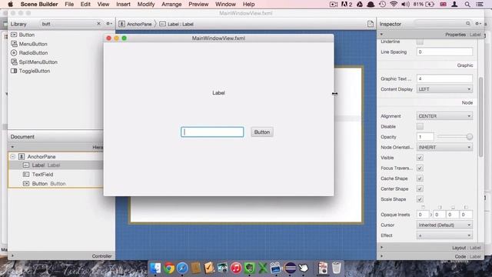
Task: Open the Effect dropdown
Action: pos(444,235)
